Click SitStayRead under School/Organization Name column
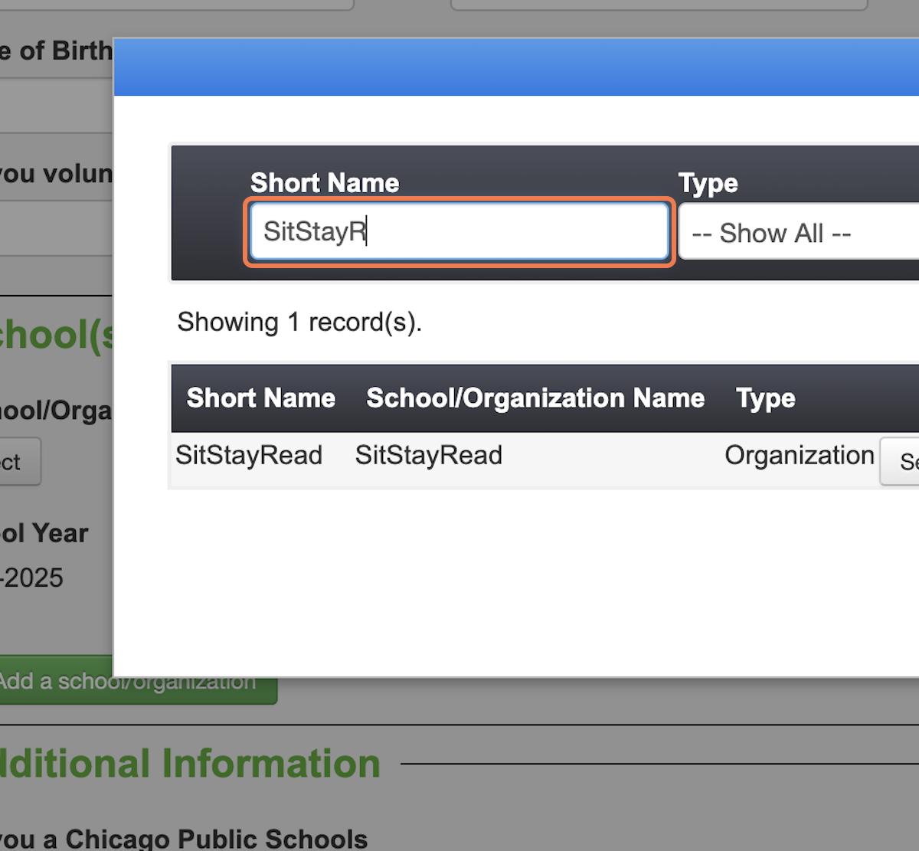Viewport: 919px width, 851px height. pyautogui.click(x=429, y=455)
